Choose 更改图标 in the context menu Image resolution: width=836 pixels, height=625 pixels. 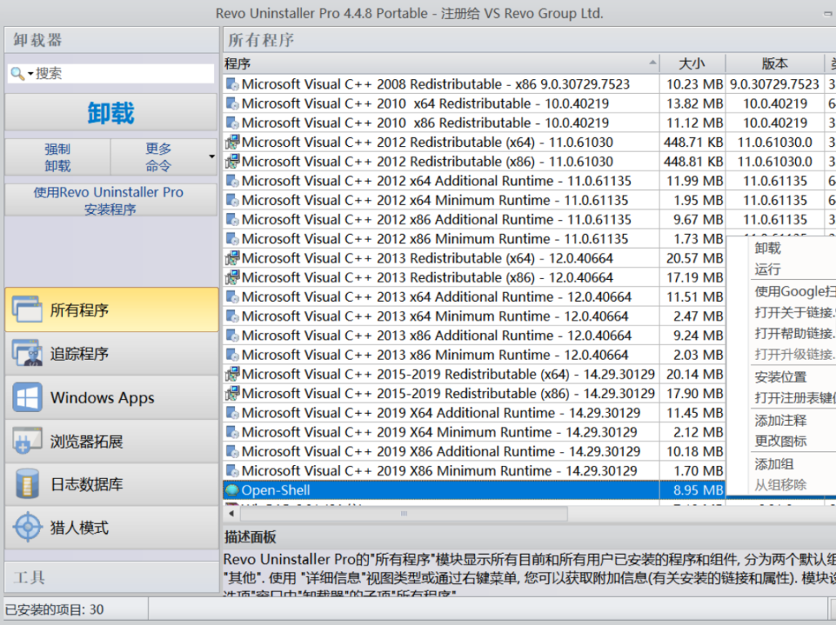(x=780, y=441)
